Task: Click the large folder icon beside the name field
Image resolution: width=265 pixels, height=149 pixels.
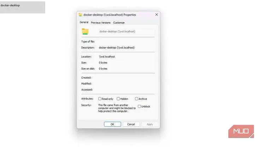Action: [85, 31]
